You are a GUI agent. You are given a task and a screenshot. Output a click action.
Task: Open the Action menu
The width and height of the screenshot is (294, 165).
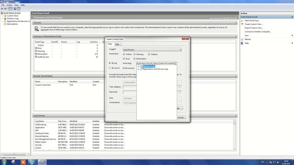9,5
